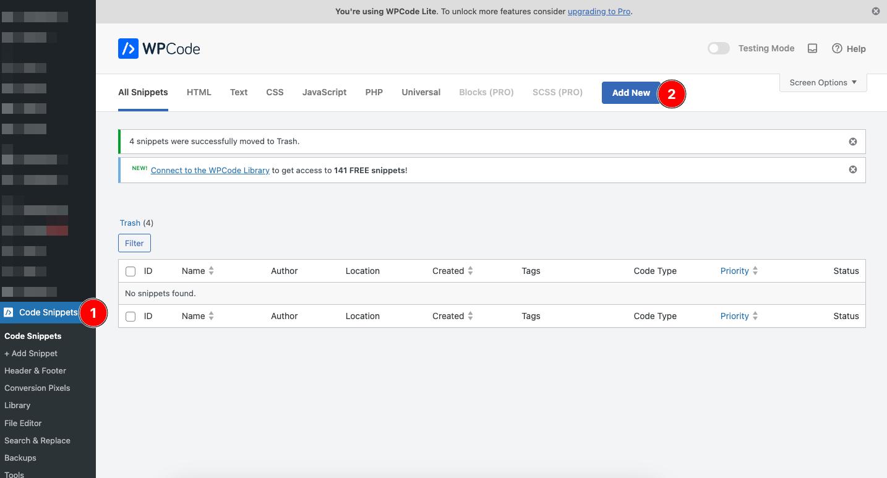Viewport: 887px width, 478px height.
Task: Switch to the PHP tab
Action: (x=374, y=92)
